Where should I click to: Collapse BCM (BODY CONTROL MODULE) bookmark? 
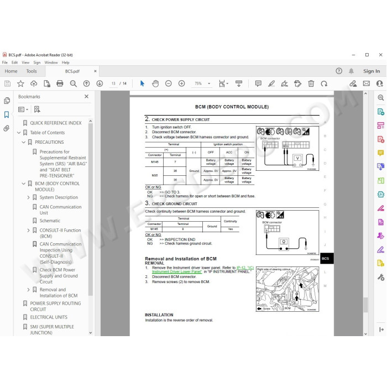click(x=23, y=184)
